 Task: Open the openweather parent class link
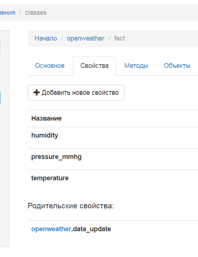51,229
